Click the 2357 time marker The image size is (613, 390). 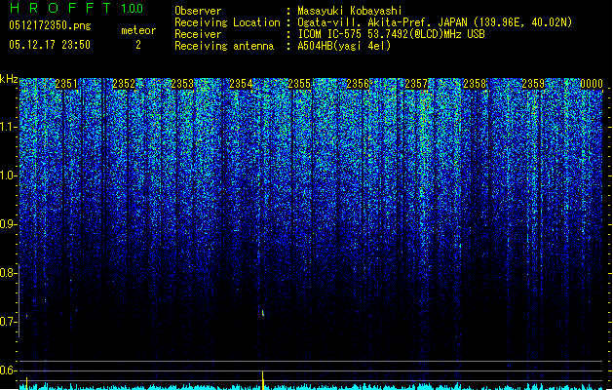[x=416, y=84]
